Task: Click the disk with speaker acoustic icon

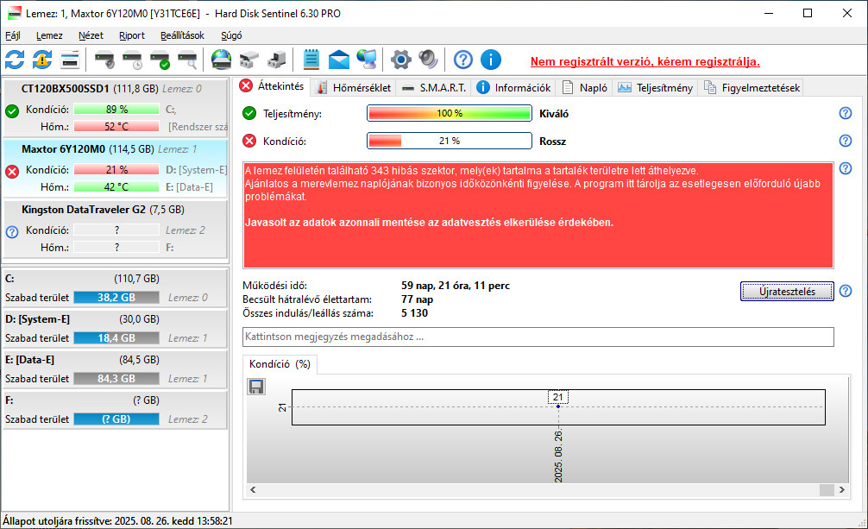Action: tap(104, 60)
